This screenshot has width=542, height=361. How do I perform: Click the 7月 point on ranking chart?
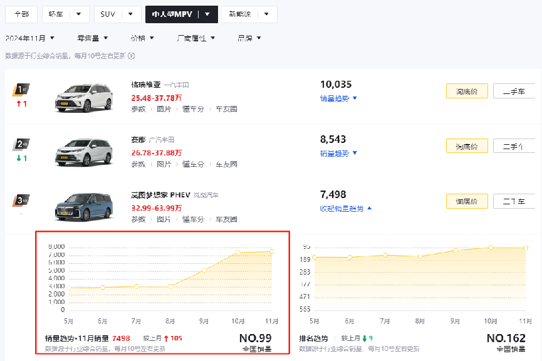click(x=385, y=255)
